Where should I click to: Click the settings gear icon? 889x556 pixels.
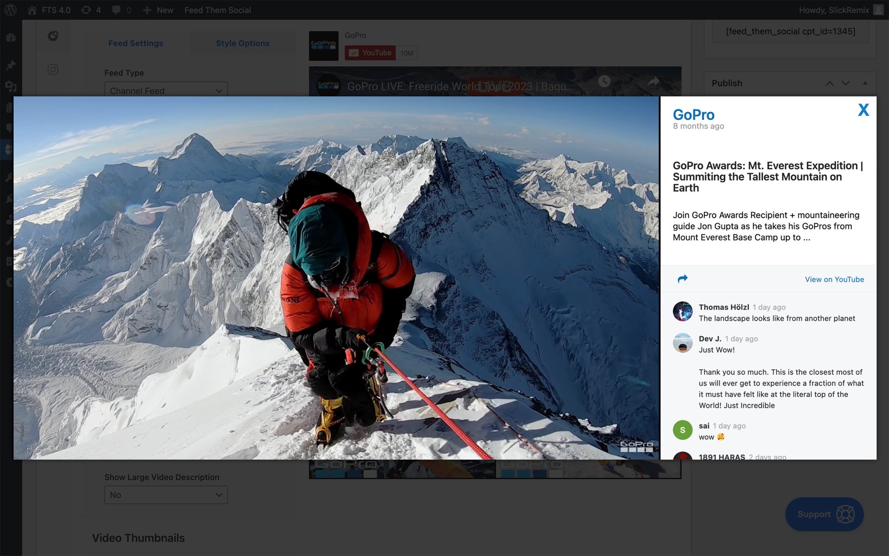tap(53, 36)
